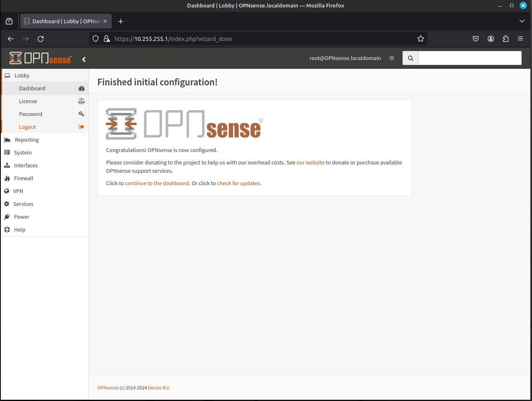Click the License balance scale icon
The image size is (532, 401).
point(81,101)
